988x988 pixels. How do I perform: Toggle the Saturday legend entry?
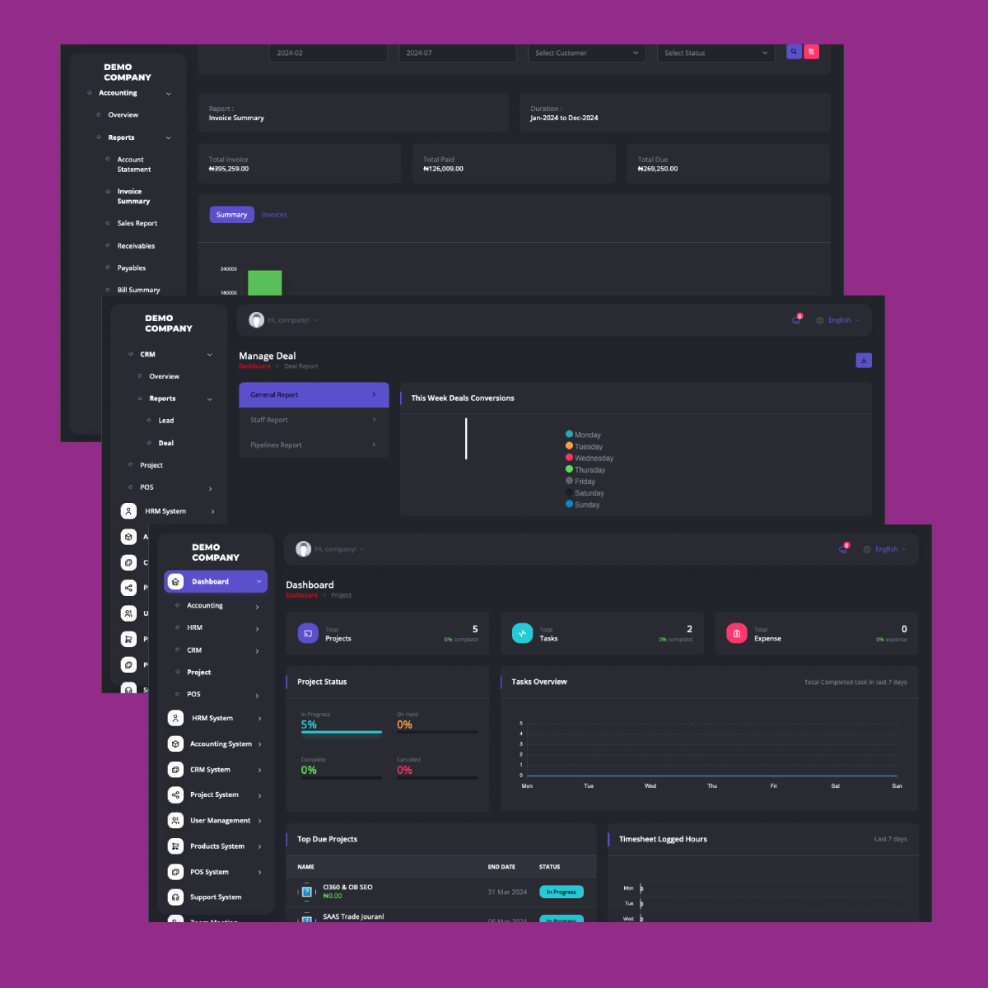point(585,492)
